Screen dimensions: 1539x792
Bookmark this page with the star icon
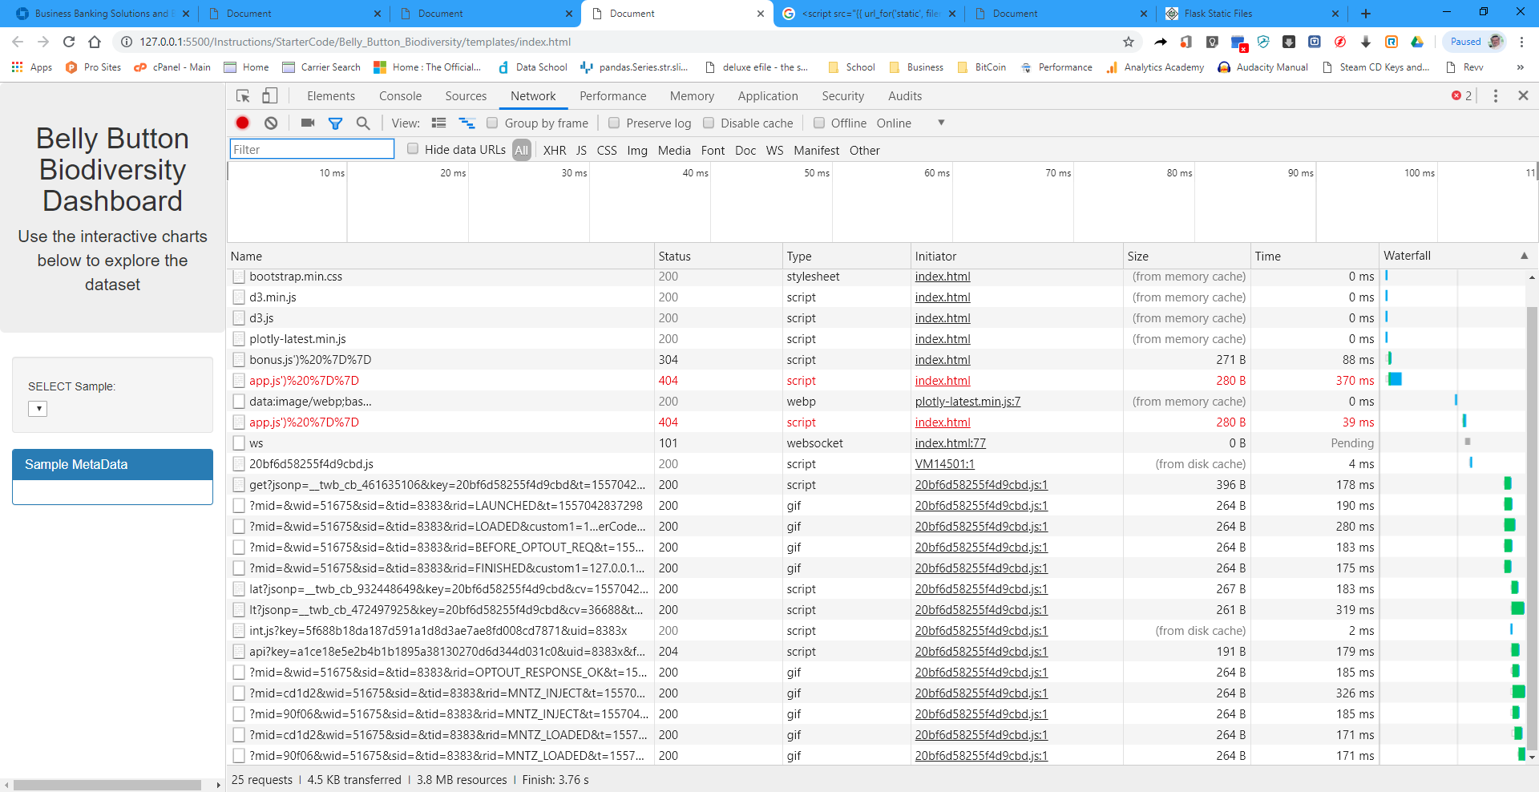[1129, 42]
